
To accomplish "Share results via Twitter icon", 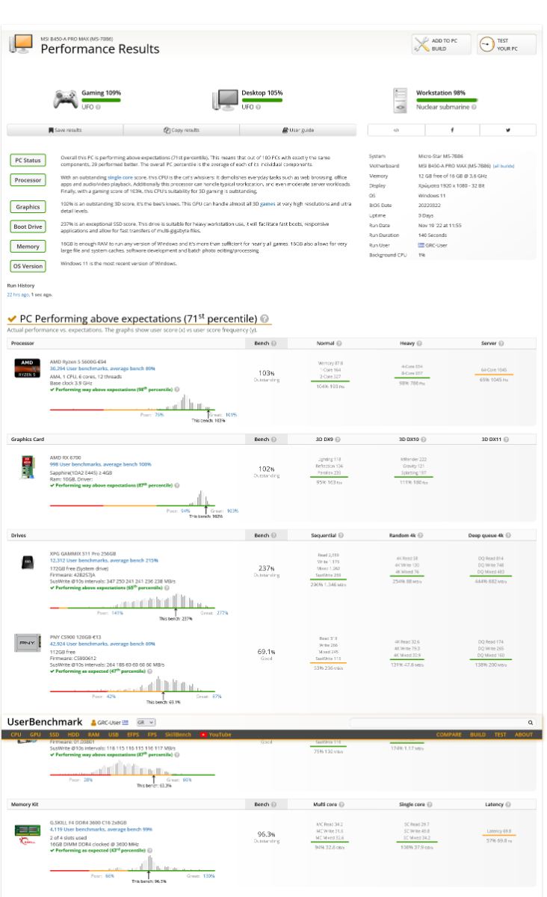I will pos(508,130).
